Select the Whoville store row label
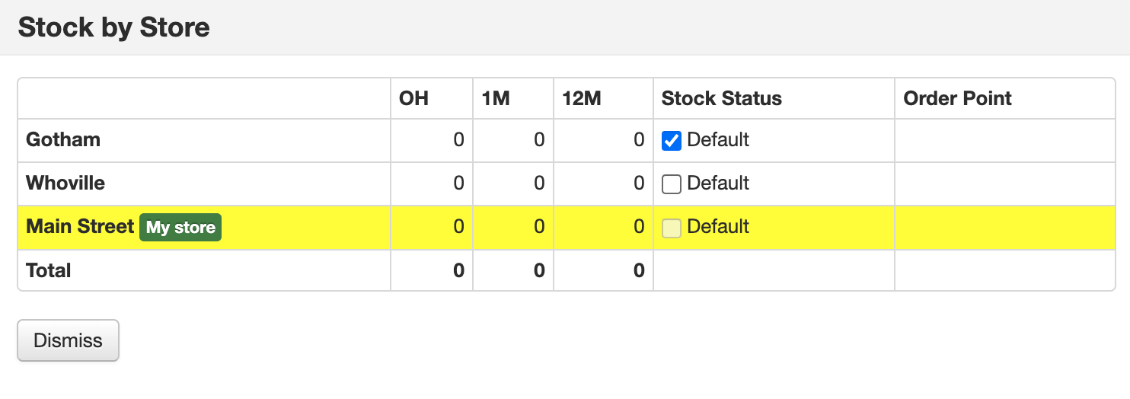This screenshot has height=399, width=1130. pyautogui.click(x=65, y=184)
